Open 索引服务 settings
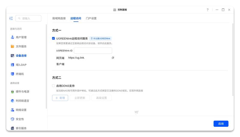This screenshot has height=137, width=240. click(x=19, y=128)
